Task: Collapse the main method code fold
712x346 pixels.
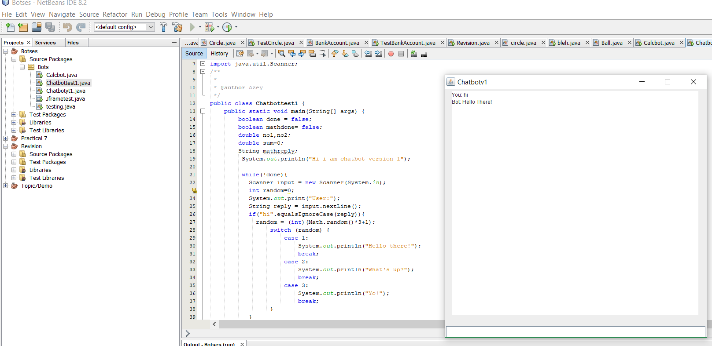Action: click(x=203, y=111)
